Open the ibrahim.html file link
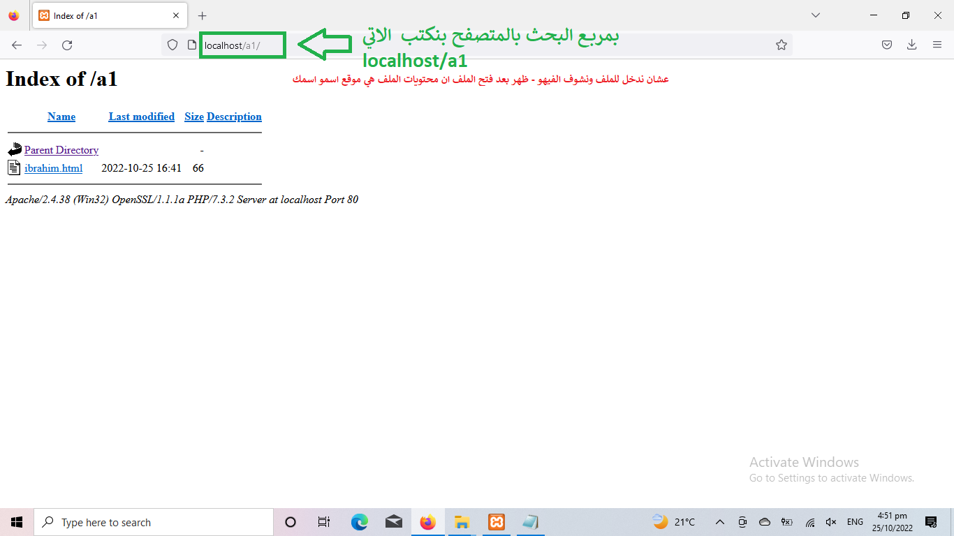 coord(53,168)
